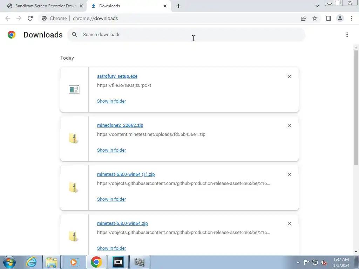This screenshot has width=359, height=269.
Task: Bookmark this tab with the star icon
Action: (315, 18)
